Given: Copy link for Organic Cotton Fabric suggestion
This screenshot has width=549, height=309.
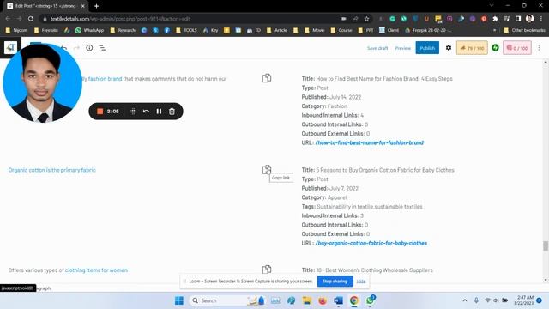Looking at the screenshot, I should pos(267,170).
